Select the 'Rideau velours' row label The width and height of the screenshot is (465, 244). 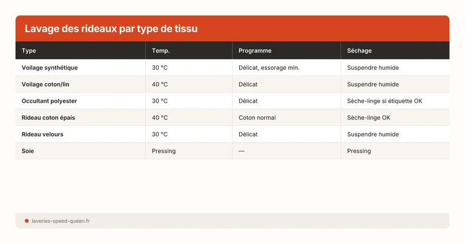pos(42,134)
